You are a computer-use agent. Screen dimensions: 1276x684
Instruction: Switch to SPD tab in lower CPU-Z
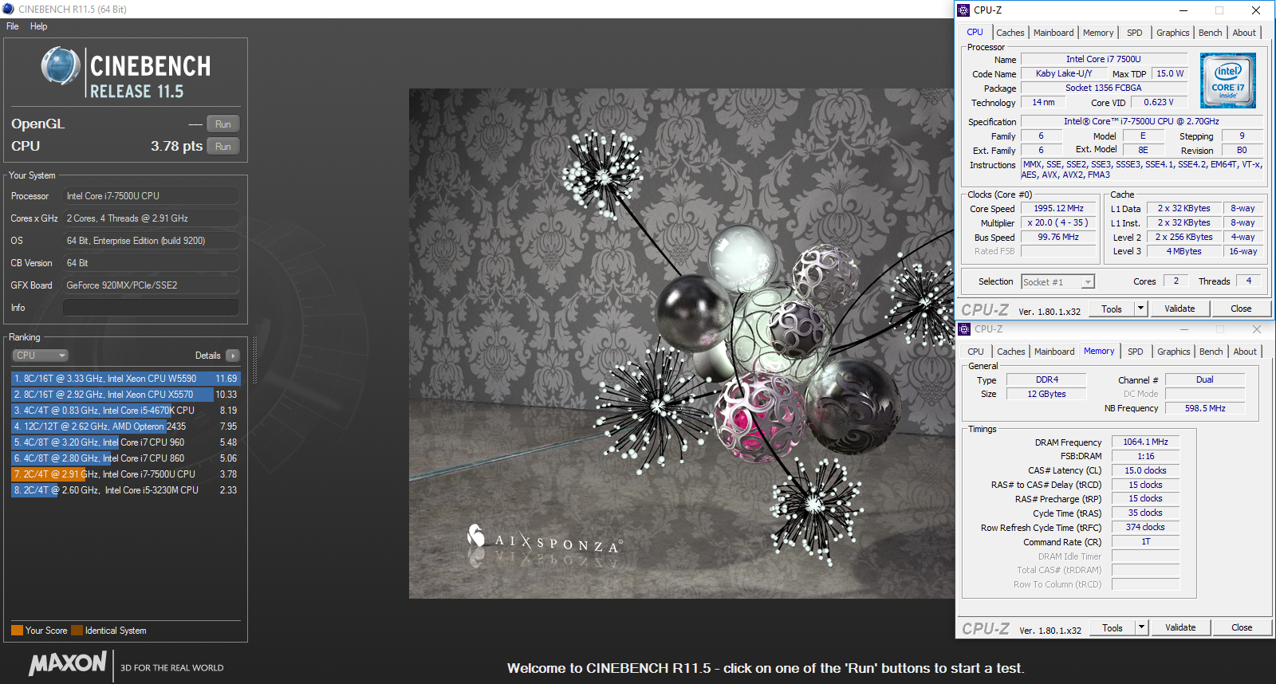point(1136,352)
